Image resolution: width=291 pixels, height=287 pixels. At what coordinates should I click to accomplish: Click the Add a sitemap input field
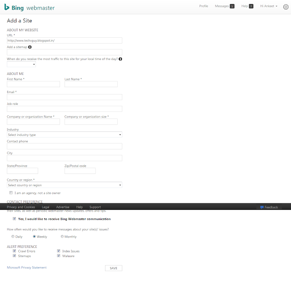coord(65,52)
